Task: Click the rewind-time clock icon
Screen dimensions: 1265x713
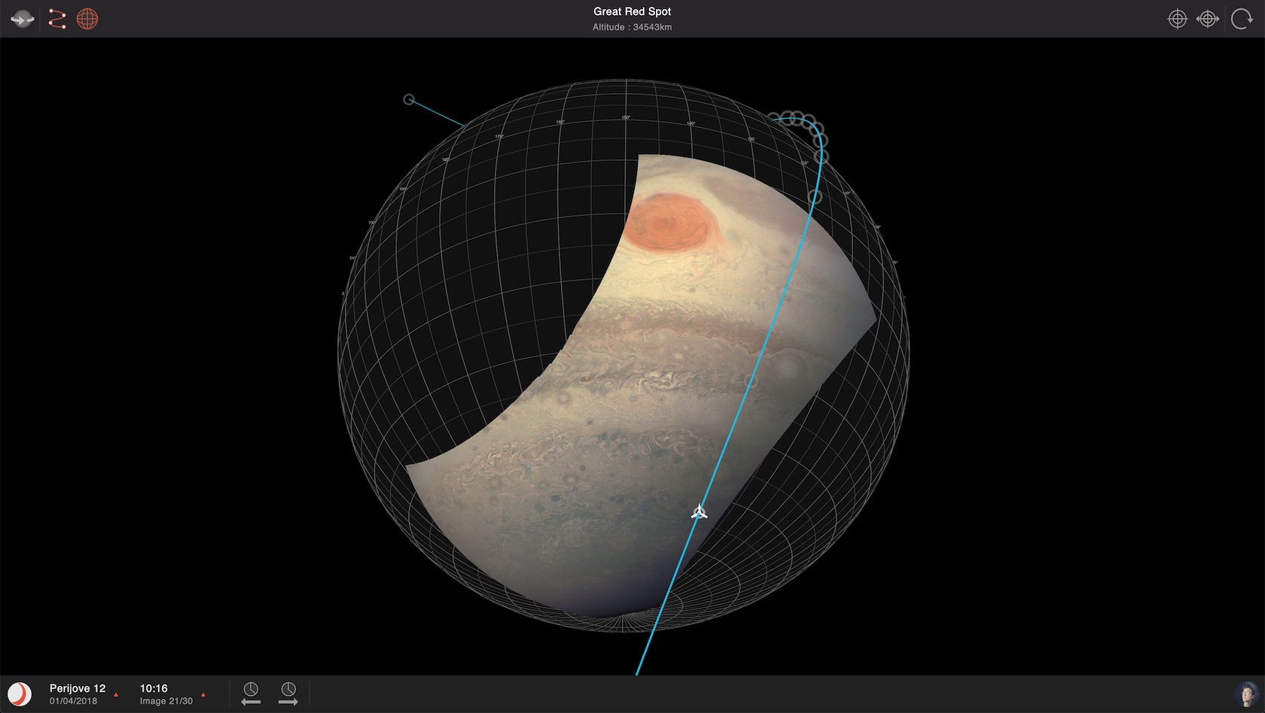Action: (x=251, y=688)
